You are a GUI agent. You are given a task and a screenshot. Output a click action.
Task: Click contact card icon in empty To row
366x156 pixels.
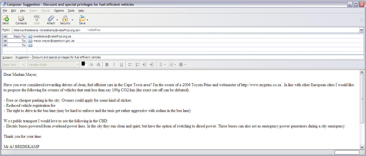pyautogui.click(x=30, y=45)
